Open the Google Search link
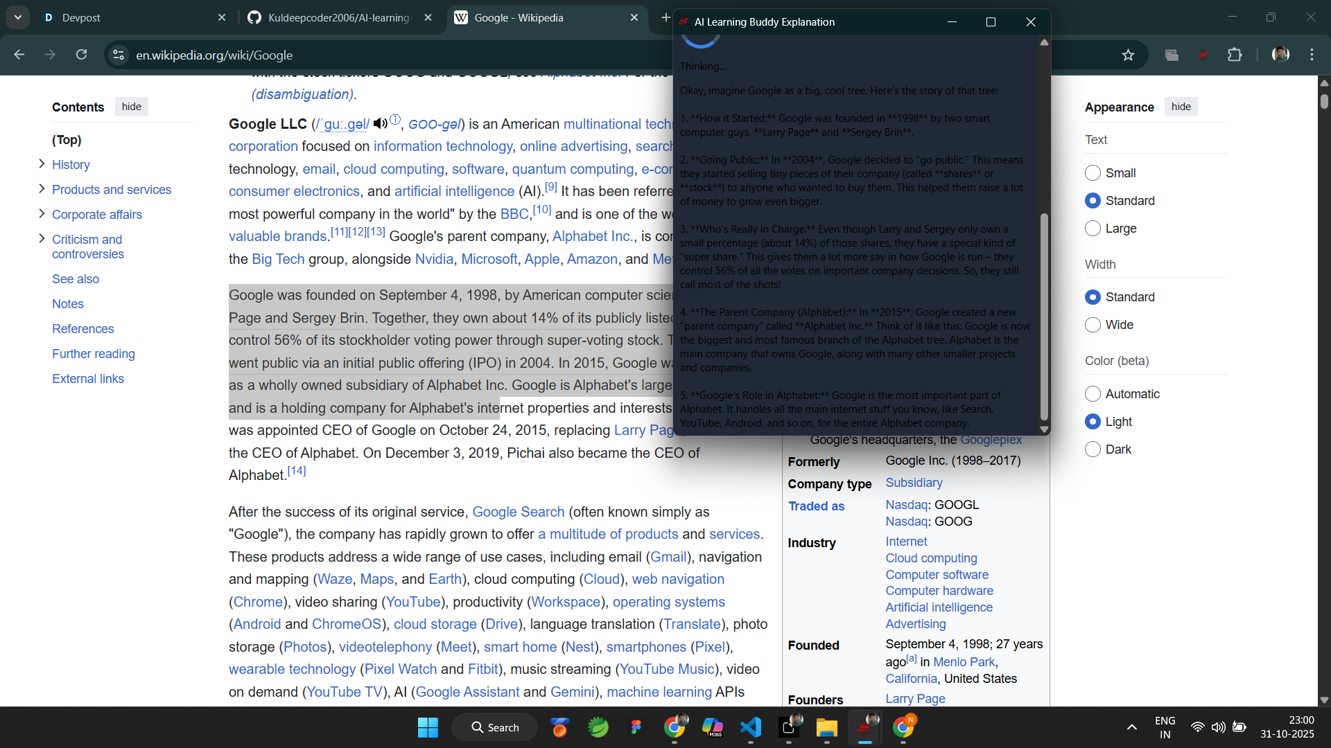 coord(518,512)
